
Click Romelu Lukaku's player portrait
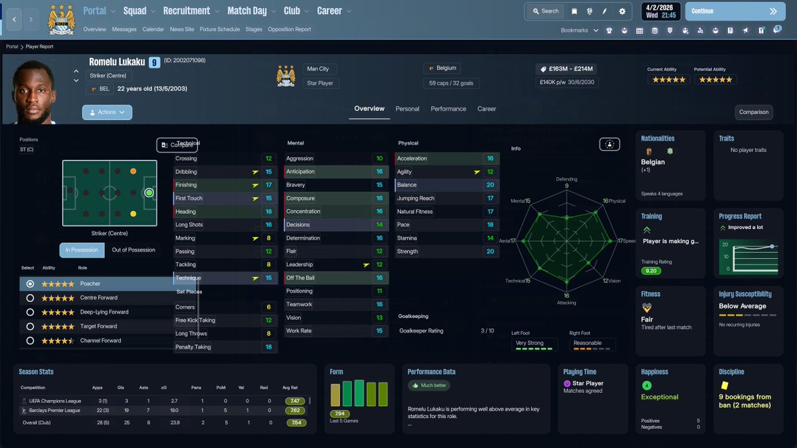pyautogui.click(x=35, y=92)
